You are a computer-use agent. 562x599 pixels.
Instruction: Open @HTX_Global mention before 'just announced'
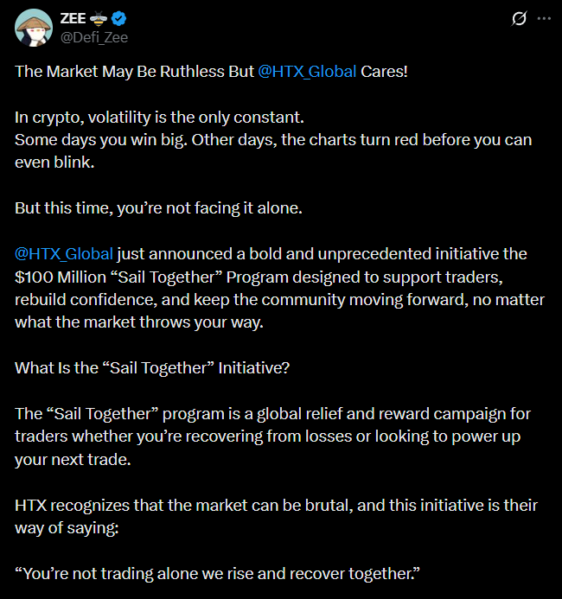pos(64,254)
